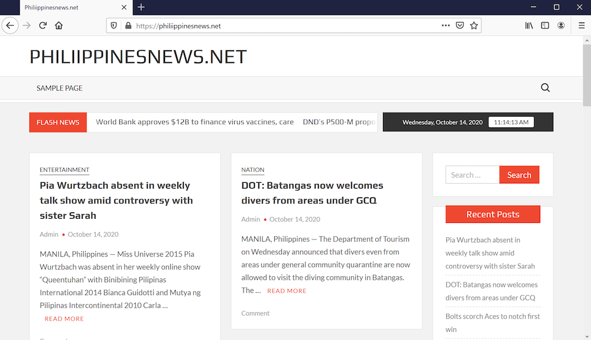Maximize the browser window
Screen dimensions: 591x340
point(556,7)
